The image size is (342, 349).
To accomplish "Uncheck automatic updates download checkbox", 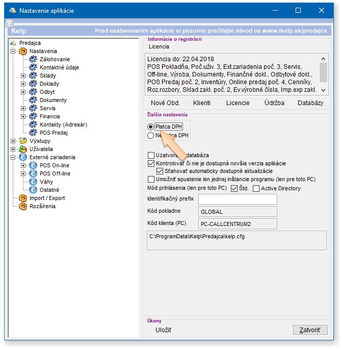I will (x=160, y=171).
